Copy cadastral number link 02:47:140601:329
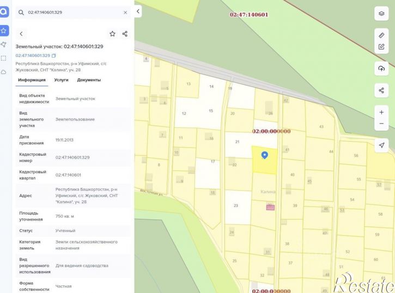The width and height of the screenshot is (395, 293). 35,56
